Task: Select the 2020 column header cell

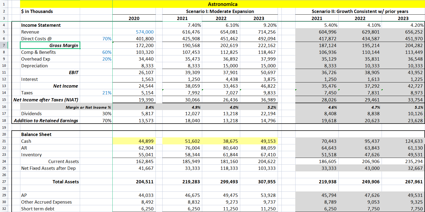Action: click(134, 18)
